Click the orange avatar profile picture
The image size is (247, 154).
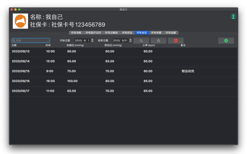(x=20, y=21)
